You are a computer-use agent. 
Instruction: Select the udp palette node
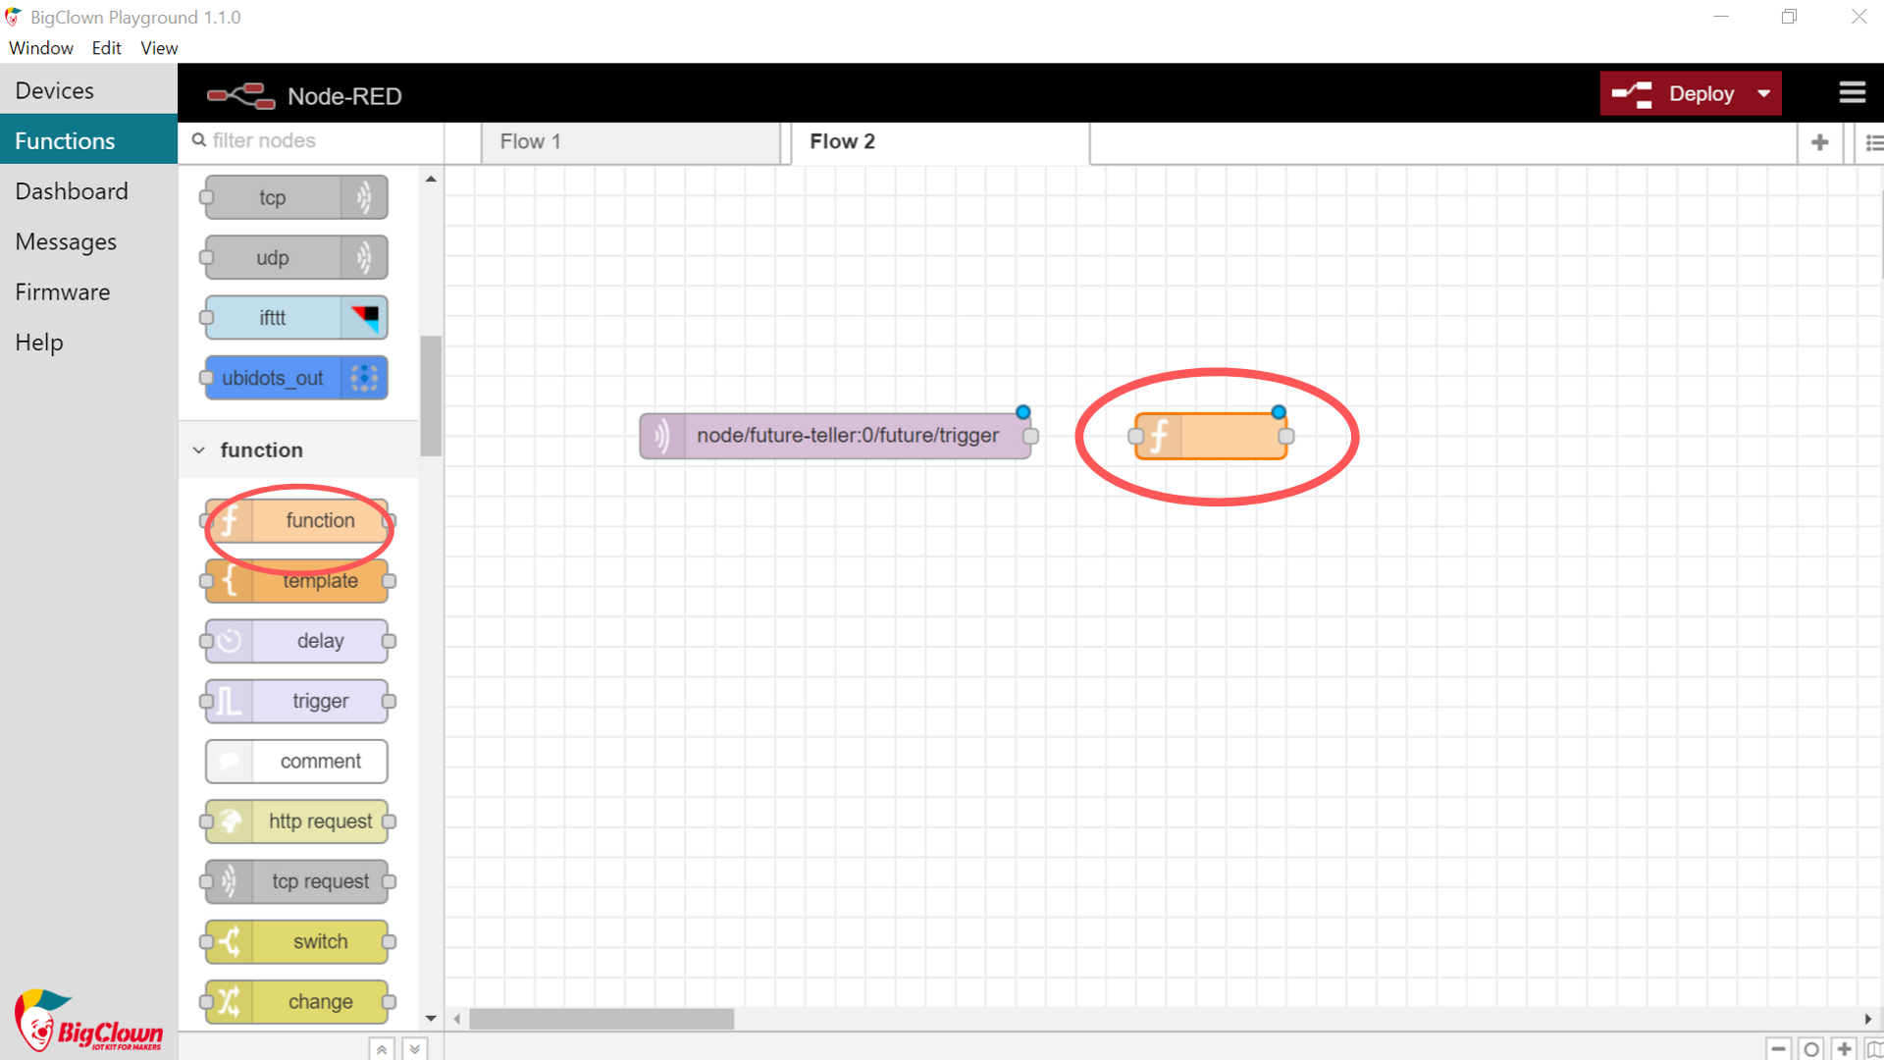pyautogui.click(x=296, y=257)
